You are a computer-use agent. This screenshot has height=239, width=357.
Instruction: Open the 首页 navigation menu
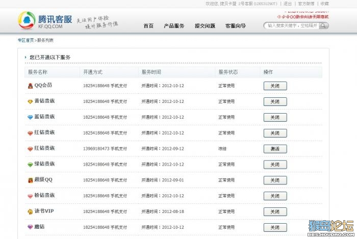point(148,25)
